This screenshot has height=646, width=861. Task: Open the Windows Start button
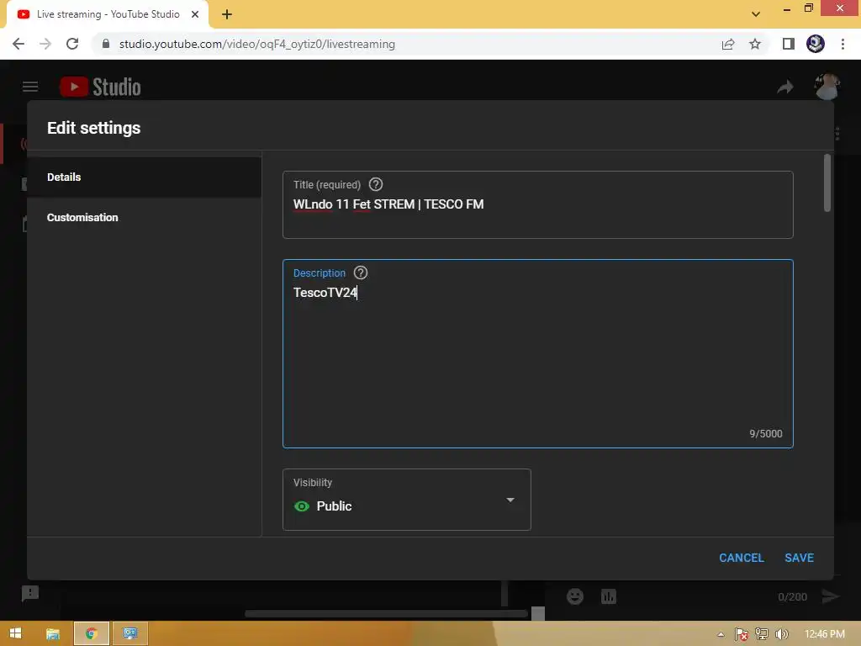pyautogui.click(x=15, y=633)
